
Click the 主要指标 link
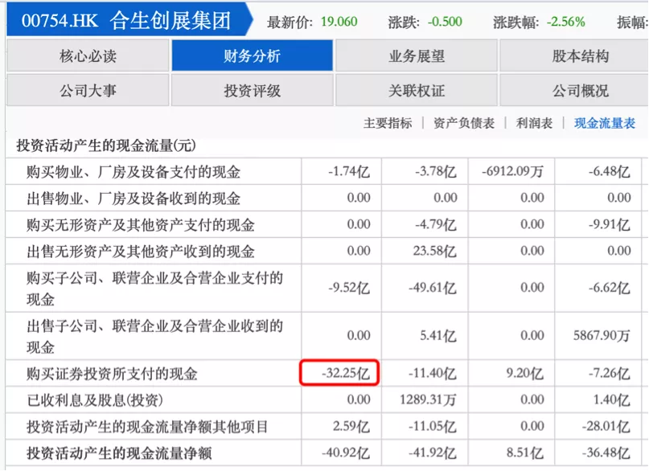pos(388,123)
